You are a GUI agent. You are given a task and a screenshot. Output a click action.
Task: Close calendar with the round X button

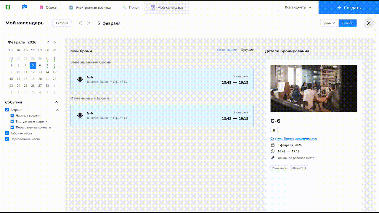(369, 23)
